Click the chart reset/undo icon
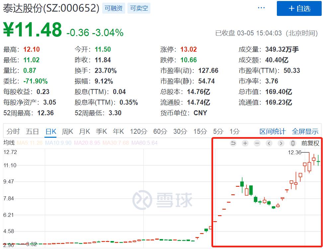Image resolution: width=323 pixels, height=249 pixels. 233,143
